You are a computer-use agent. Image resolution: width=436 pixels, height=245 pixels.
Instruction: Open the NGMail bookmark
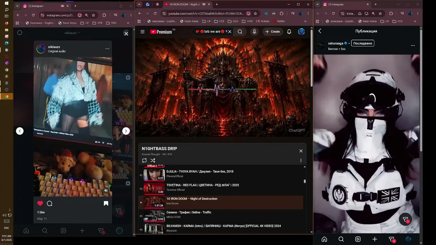pos(262,21)
